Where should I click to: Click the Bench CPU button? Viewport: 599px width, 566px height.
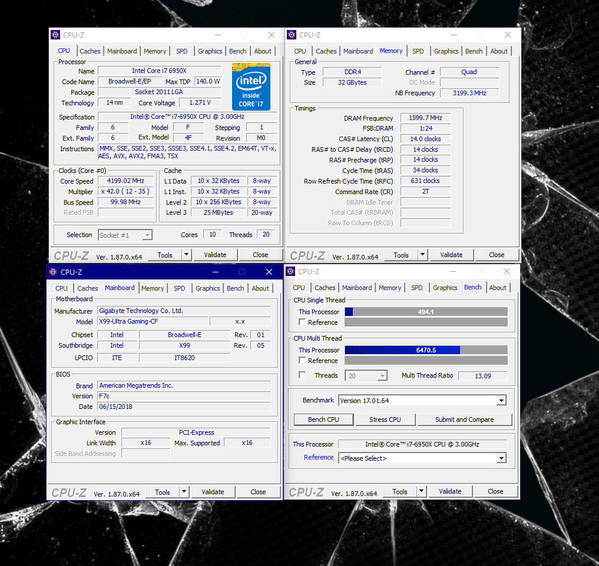tap(323, 419)
